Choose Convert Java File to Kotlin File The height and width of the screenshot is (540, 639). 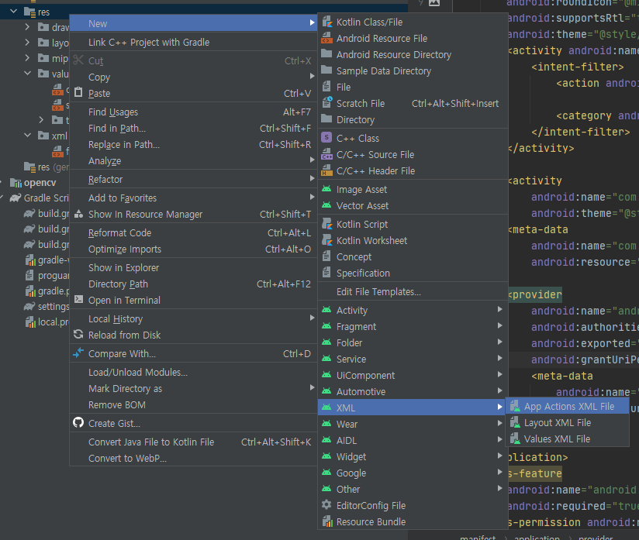(x=193, y=442)
